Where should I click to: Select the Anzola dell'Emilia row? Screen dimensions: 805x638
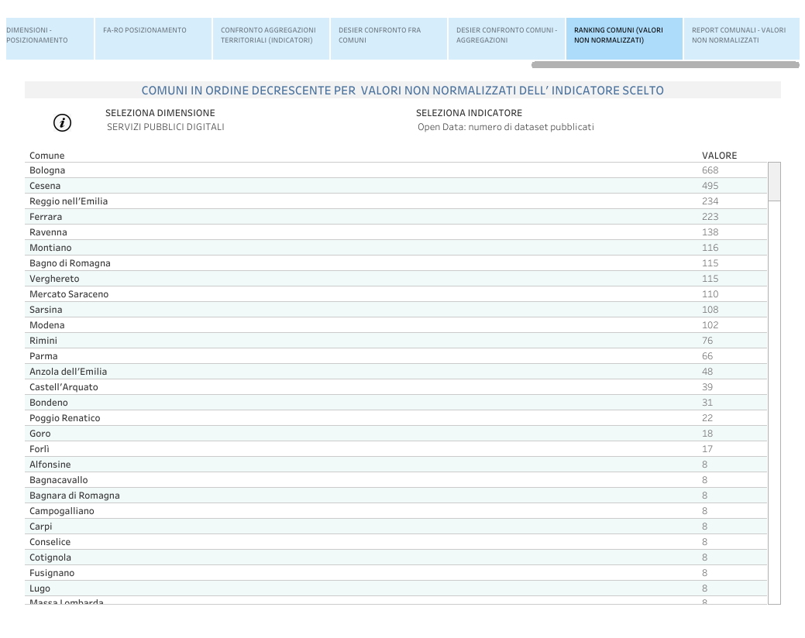tap(396, 372)
